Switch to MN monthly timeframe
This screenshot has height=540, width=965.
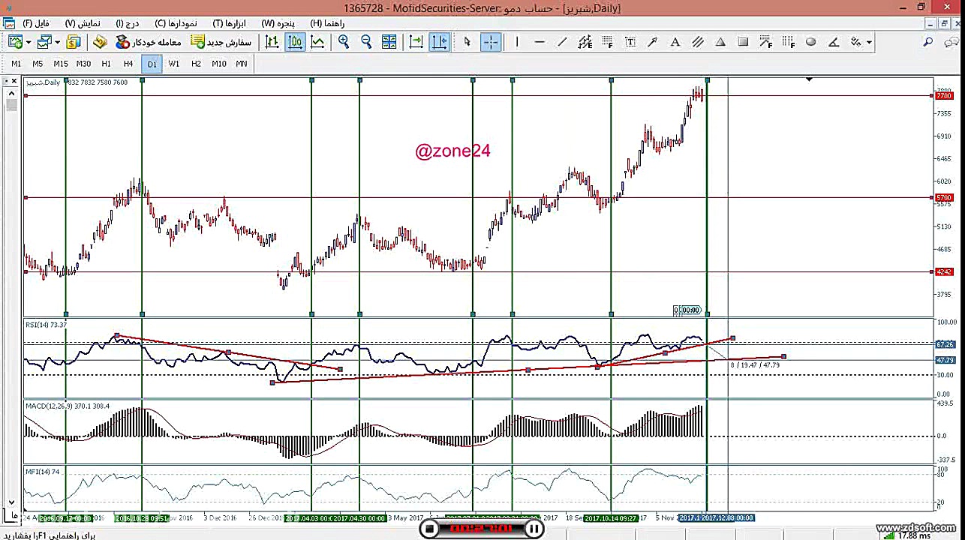[241, 64]
